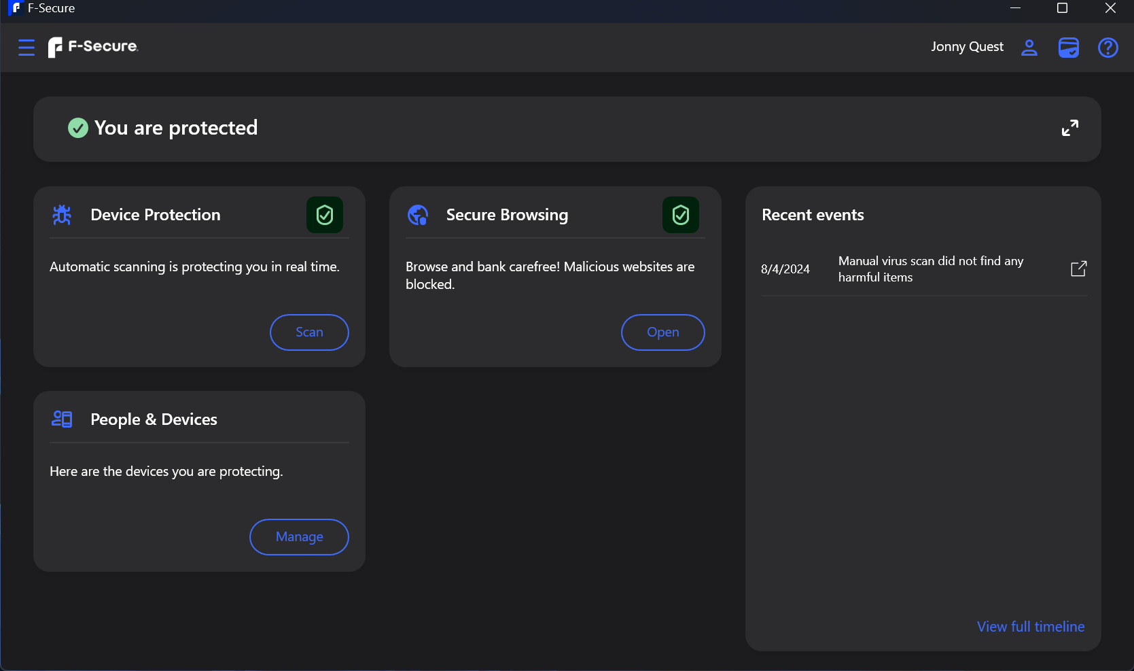Screen dimensions: 1134x671
Task: Click Device Protection green shield status
Action: coord(325,215)
